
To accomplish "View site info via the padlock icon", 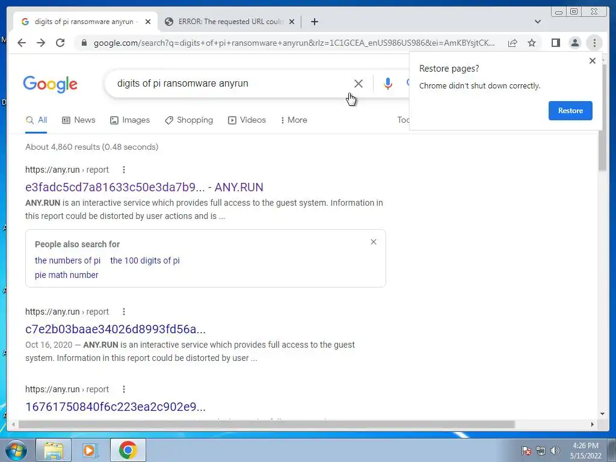I will [x=84, y=43].
